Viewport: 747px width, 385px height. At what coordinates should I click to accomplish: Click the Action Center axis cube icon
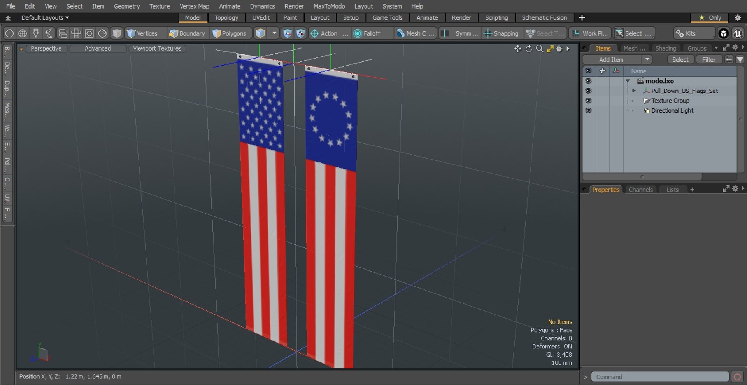click(287, 33)
